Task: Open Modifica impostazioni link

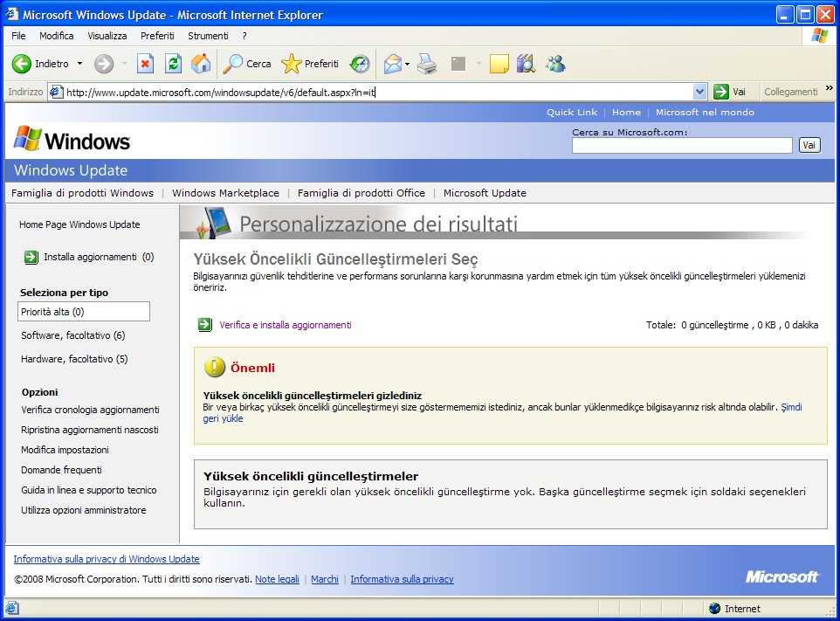Action: click(65, 450)
